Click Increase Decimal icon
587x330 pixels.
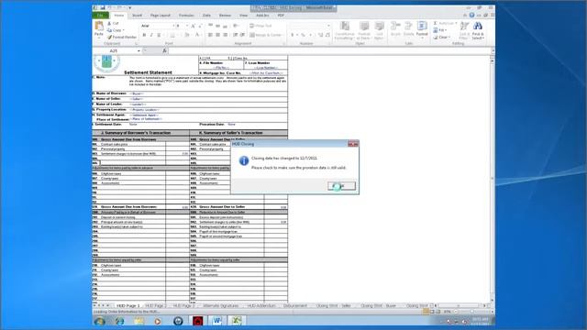(x=320, y=35)
